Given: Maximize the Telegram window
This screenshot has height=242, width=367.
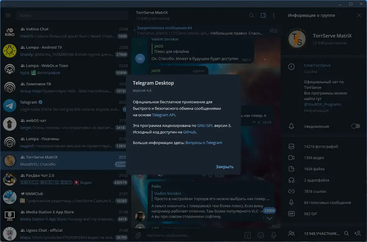Looking at the screenshot, I should coord(350,4).
